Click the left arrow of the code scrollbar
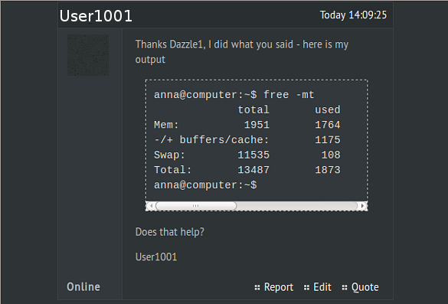 [x=151, y=206]
